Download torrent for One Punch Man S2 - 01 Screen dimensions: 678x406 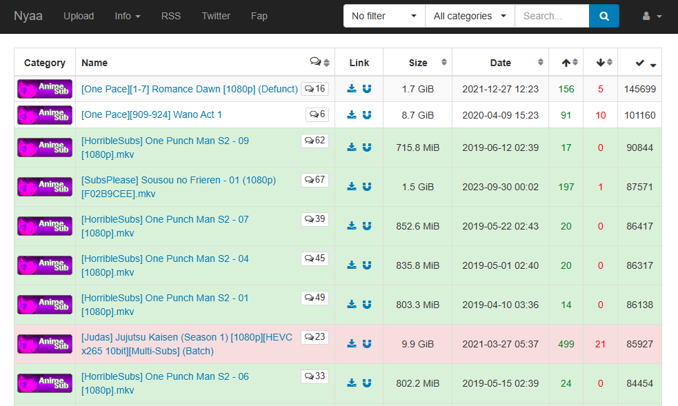[x=352, y=305]
